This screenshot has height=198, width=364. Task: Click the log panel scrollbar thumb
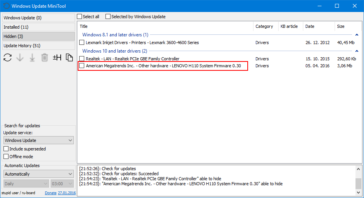pos(359,184)
